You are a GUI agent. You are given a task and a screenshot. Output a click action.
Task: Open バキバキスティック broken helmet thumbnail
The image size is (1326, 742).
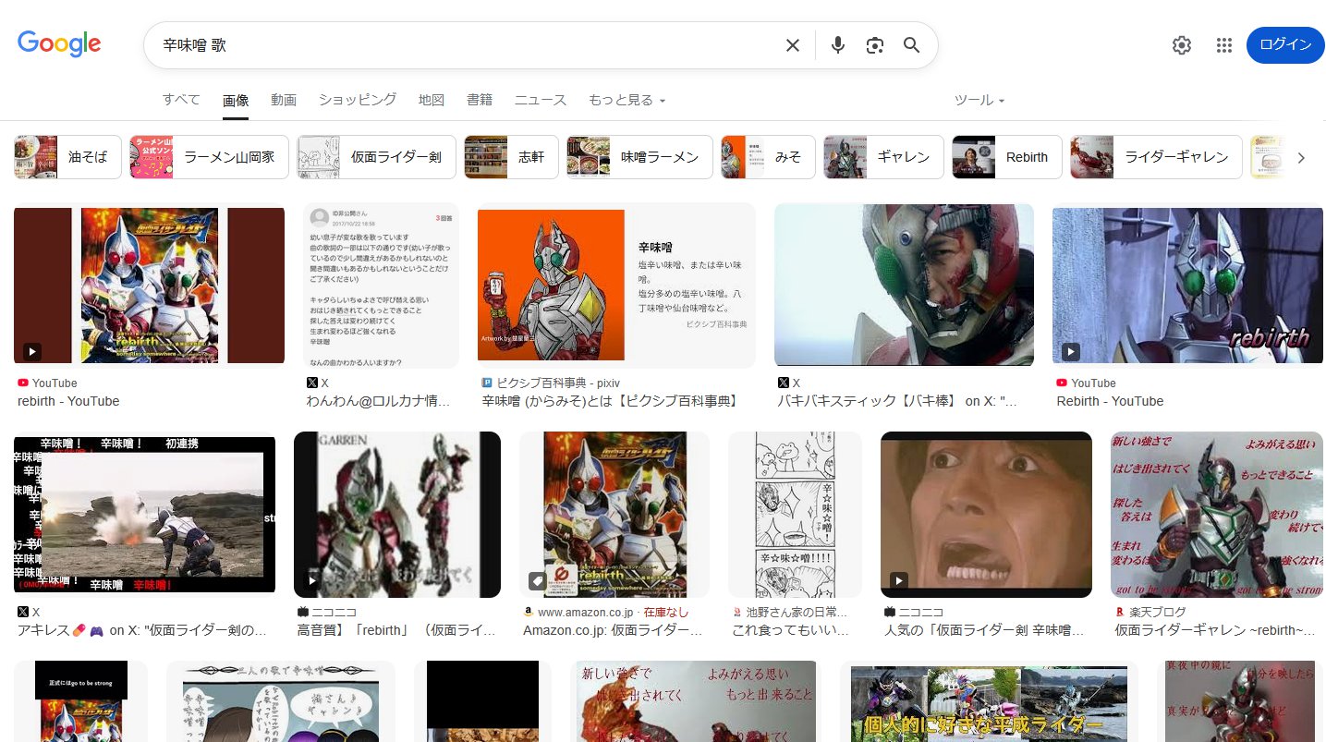coord(904,286)
